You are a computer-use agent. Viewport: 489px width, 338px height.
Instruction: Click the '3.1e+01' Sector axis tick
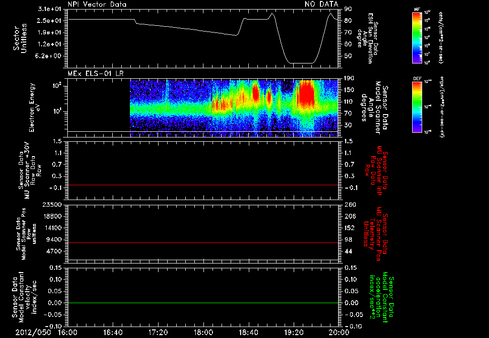49,9
